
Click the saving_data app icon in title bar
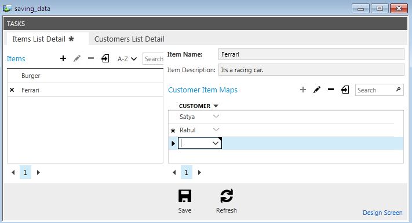click(x=8, y=9)
